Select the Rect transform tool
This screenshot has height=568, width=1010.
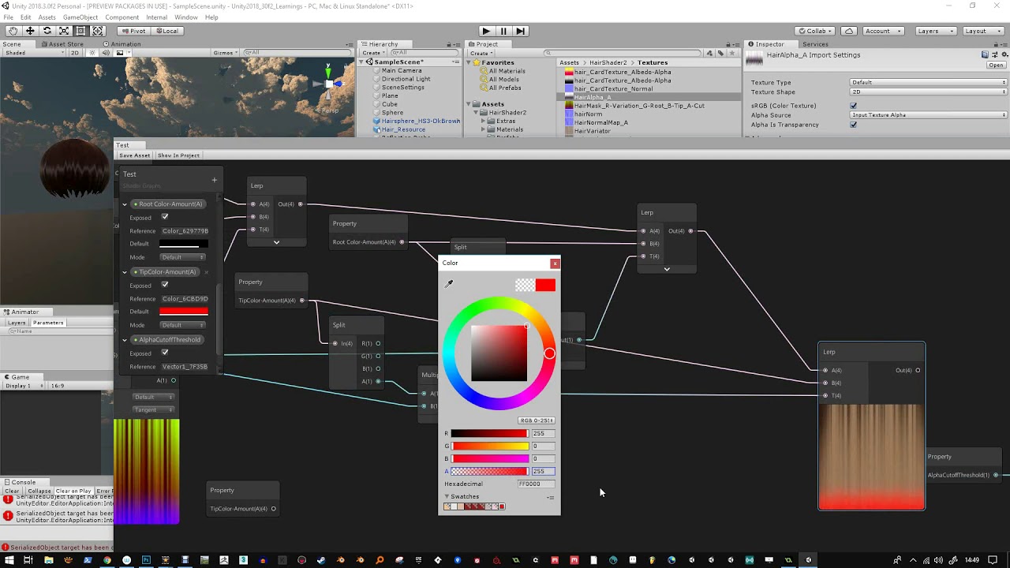click(80, 31)
